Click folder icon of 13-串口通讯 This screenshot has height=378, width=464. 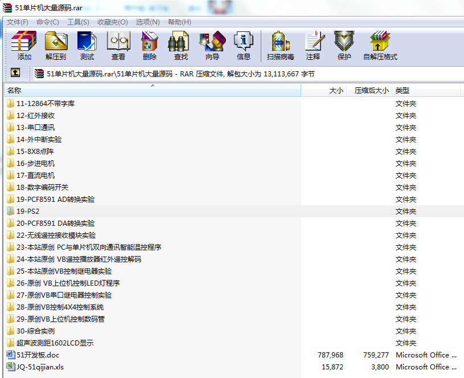10,127
